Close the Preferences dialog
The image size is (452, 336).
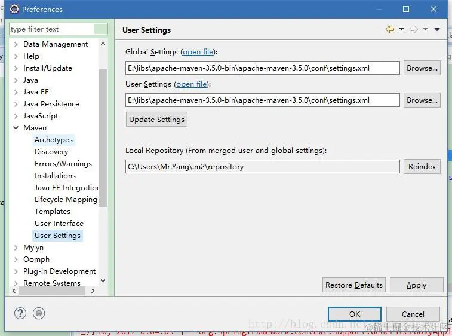(x=433, y=9)
